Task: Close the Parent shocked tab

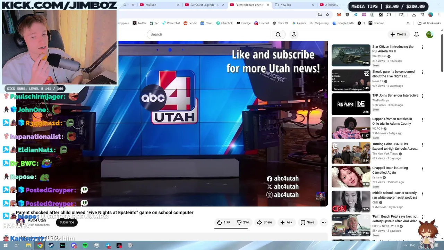Action: pyautogui.click(x=268, y=5)
